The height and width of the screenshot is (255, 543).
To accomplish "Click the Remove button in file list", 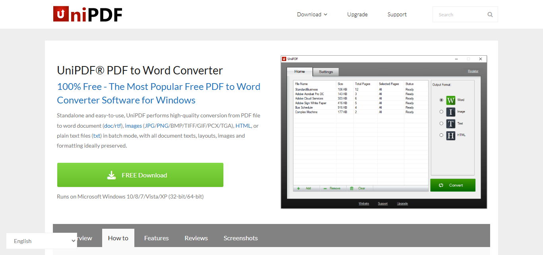I will point(333,189).
